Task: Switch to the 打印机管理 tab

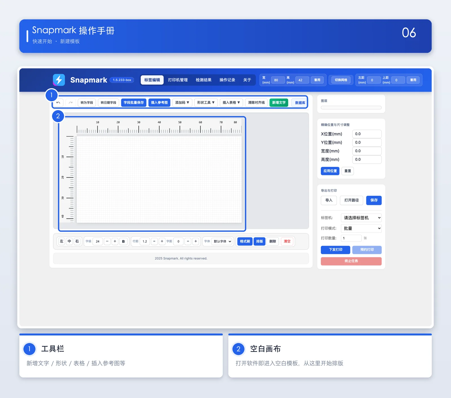Action: click(x=178, y=80)
